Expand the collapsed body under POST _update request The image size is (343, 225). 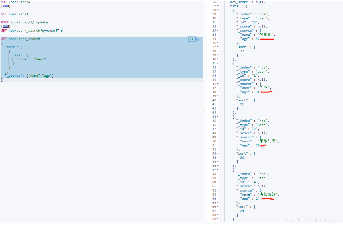(6, 26)
